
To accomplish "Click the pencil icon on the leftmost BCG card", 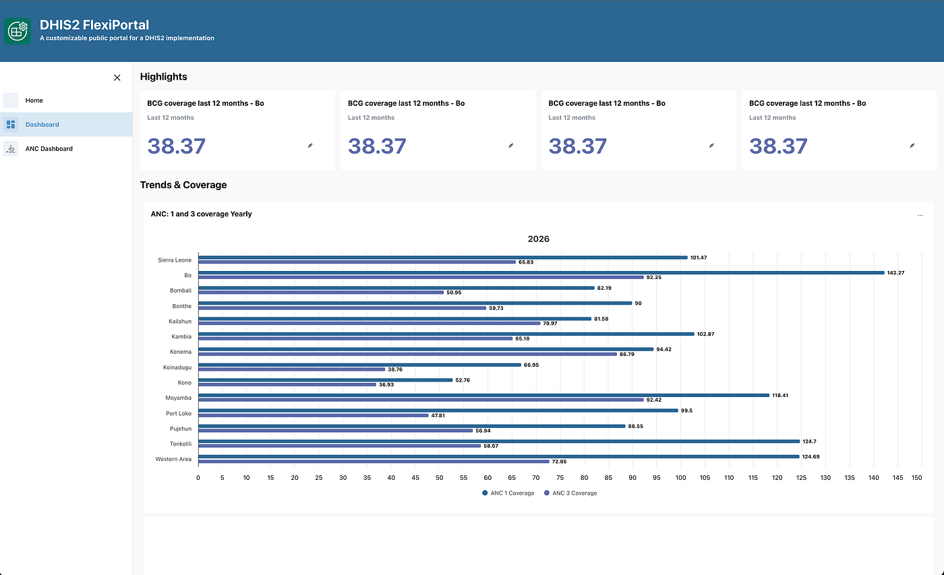I will tap(310, 146).
